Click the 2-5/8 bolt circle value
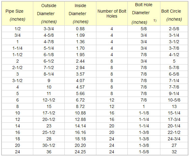Image resolution: width=189 pixels, height=157 pixels. click(174, 29)
